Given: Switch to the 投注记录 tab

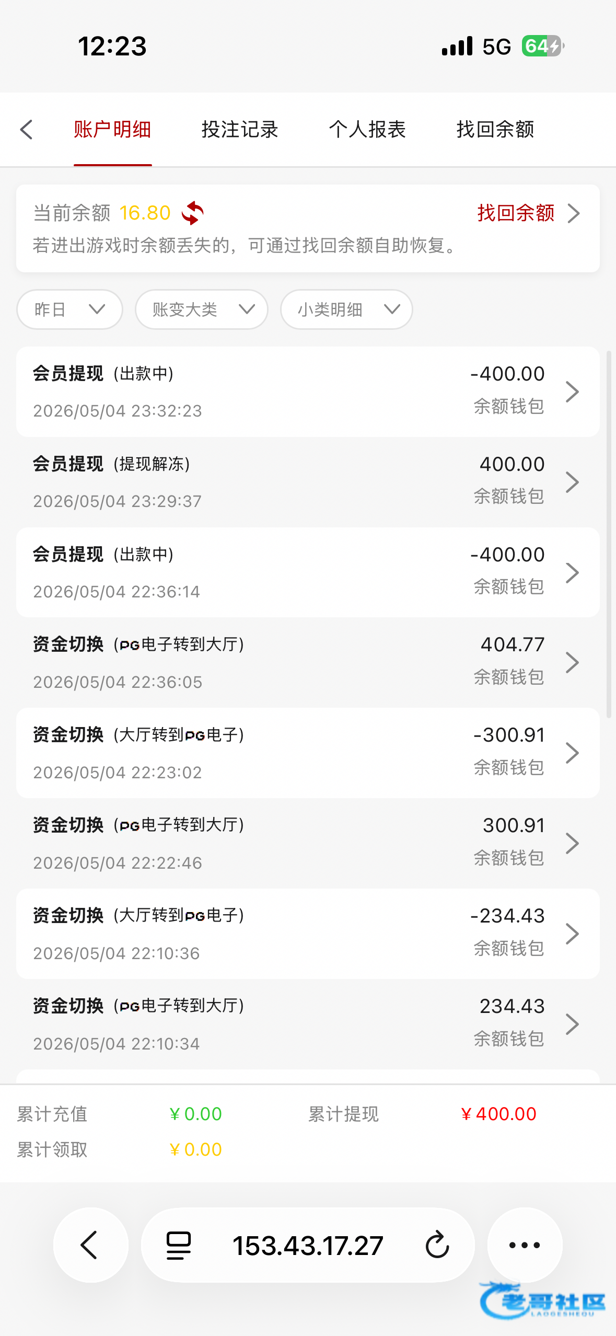Looking at the screenshot, I should coord(240,130).
